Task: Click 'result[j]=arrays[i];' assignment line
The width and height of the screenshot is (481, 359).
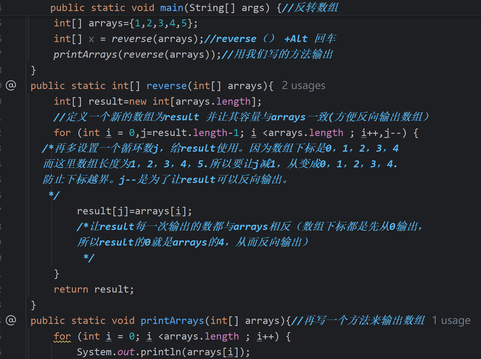Action: pyautogui.click(x=135, y=211)
